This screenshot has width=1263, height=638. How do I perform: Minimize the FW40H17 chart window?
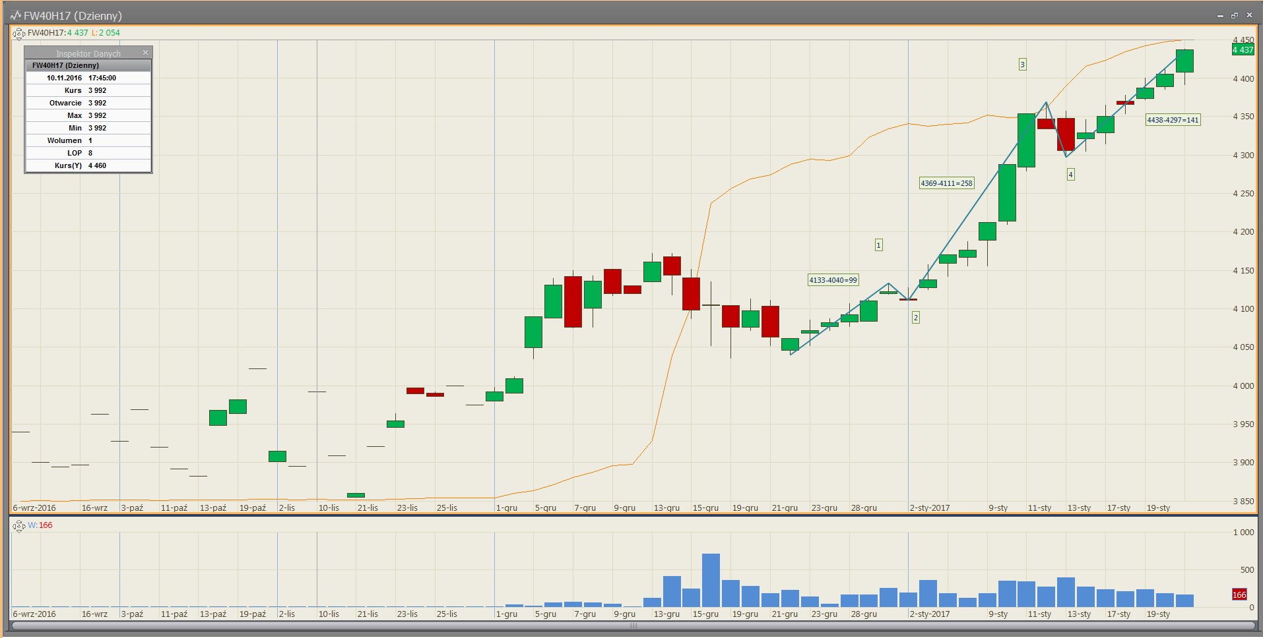(x=1220, y=15)
